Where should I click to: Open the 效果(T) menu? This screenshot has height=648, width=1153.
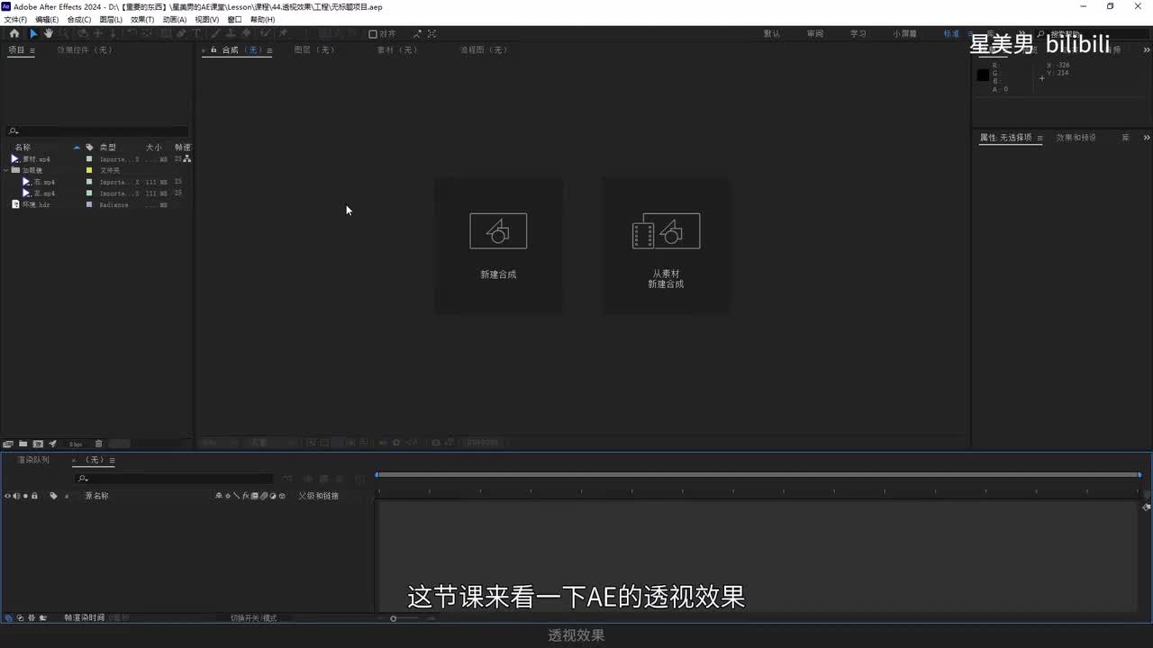(x=142, y=19)
